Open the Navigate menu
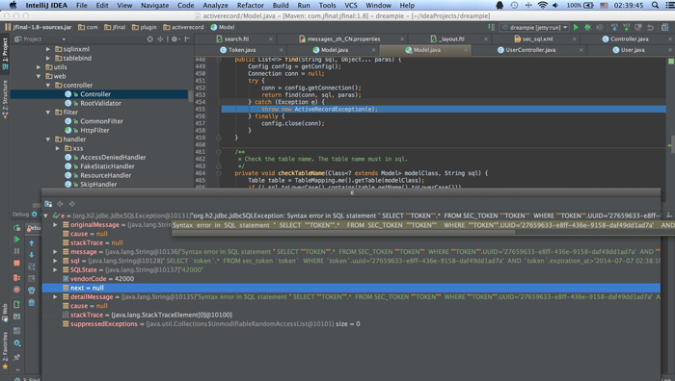Image resolution: width=675 pixels, height=381 pixels. coord(154,5)
